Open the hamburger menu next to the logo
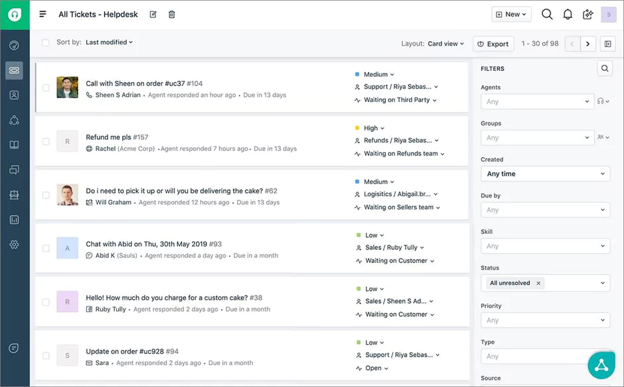The image size is (624, 387). (x=42, y=14)
